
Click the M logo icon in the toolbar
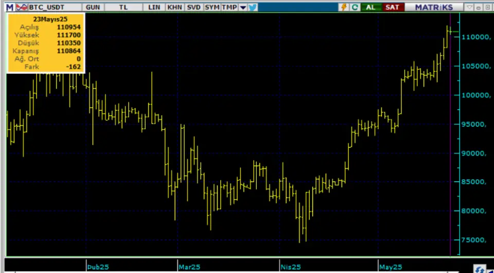10,7
